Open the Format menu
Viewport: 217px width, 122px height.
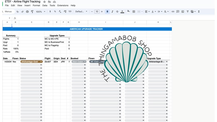pos(36,5)
